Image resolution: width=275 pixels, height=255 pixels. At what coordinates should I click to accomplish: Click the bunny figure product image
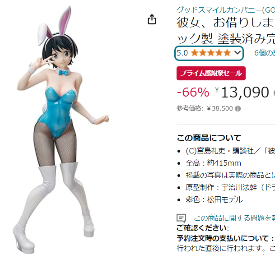[61, 128]
